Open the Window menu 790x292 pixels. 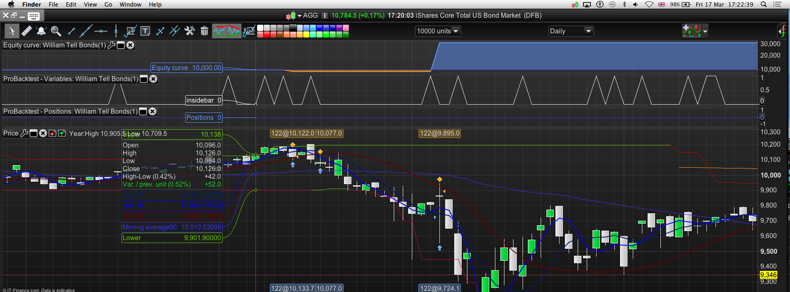tap(130, 5)
